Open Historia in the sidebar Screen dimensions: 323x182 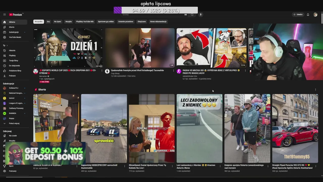click(14, 51)
